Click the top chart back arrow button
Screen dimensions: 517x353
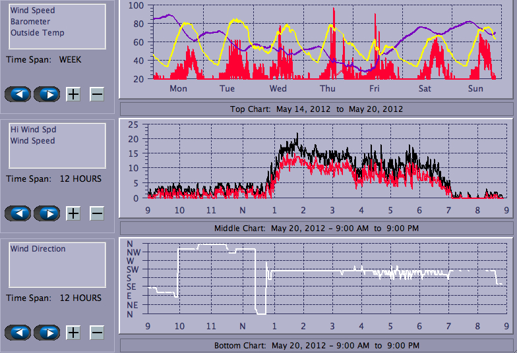click(18, 94)
